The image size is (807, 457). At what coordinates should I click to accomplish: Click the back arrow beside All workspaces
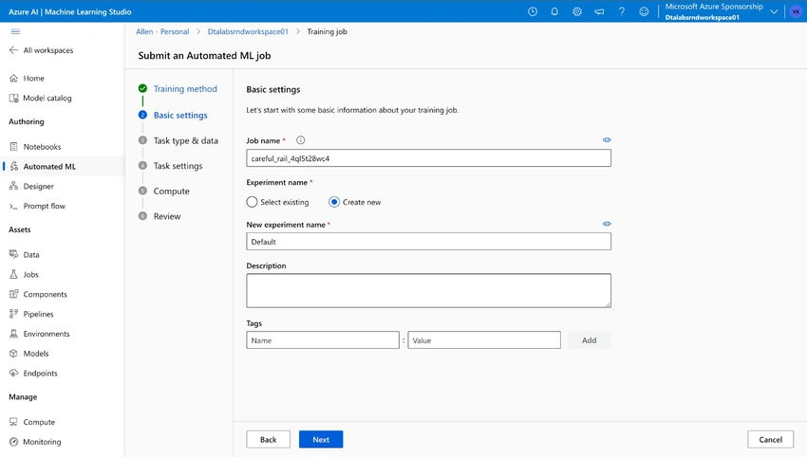tap(13, 50)
